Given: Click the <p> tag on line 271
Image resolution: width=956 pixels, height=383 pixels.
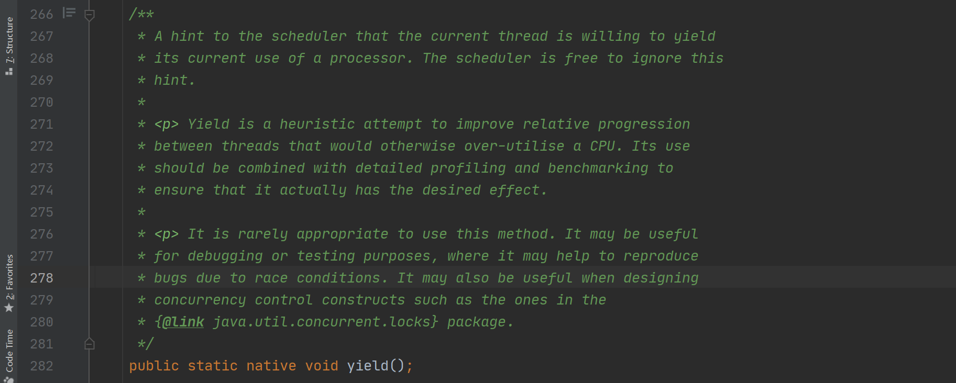Looking at the screenshot, I should click(167, 125).
